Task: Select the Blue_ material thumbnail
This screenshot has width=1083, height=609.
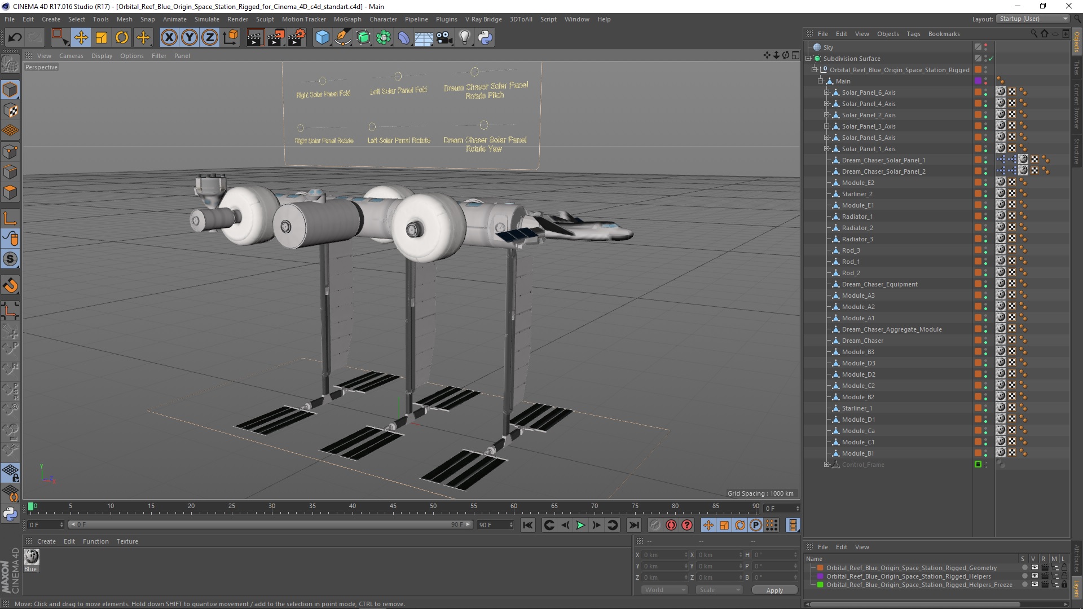Action: 32,557
